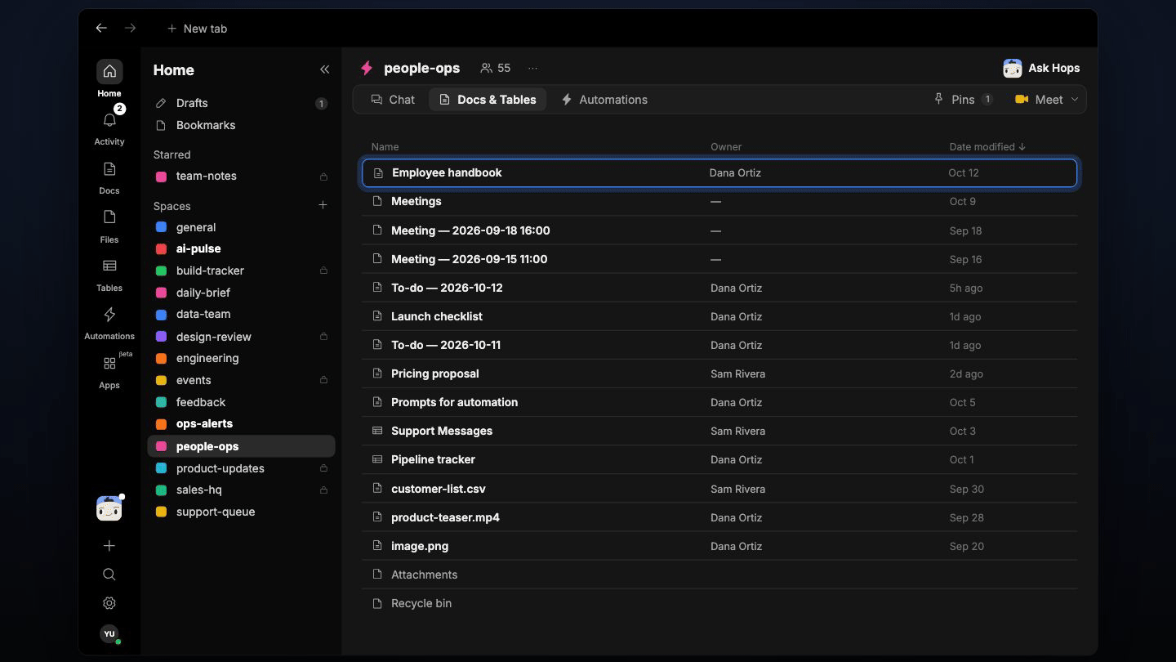Open the Recycle bin folder

(719, 603)
